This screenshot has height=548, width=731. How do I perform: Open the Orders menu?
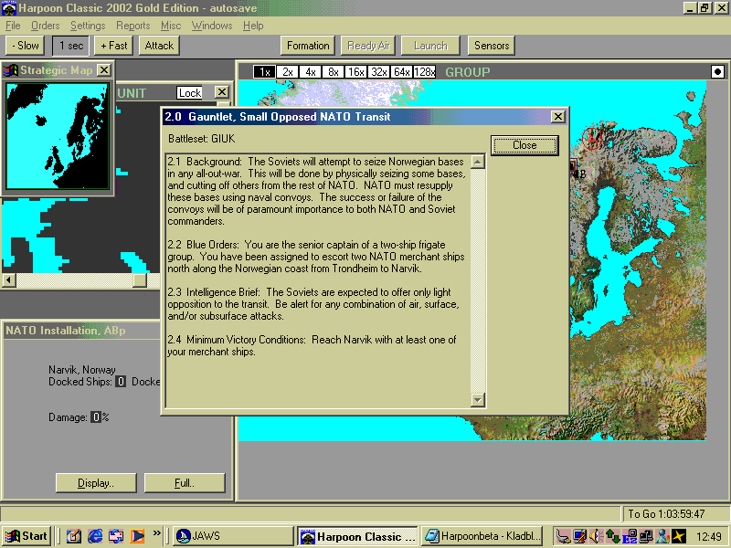click(x=45, y=26)
